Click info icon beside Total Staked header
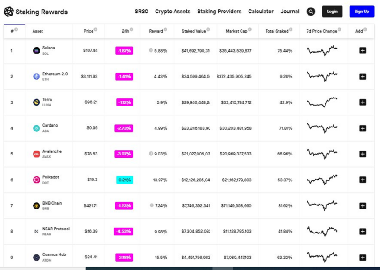Image resolution: width=380 pixels, height=270 pixels. 291,29
